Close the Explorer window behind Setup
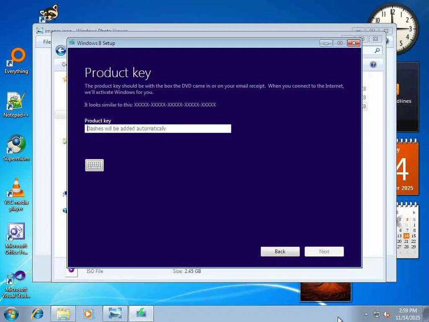429x322 pixels. [375, 39]
